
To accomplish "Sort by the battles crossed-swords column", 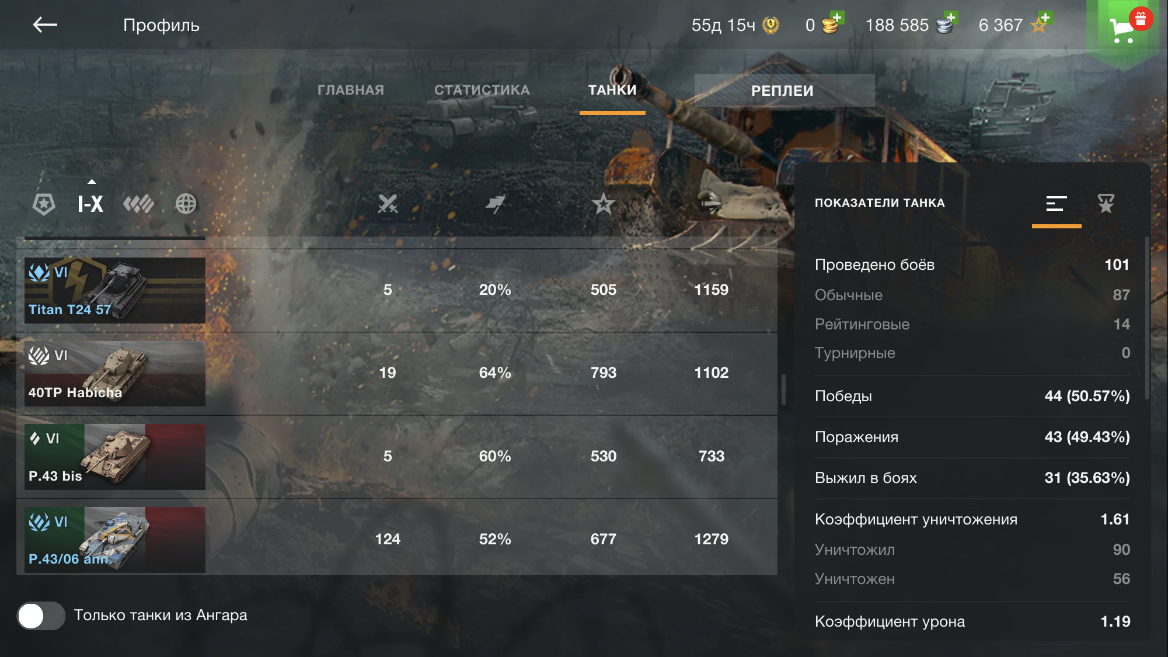I will click(388, 204).
